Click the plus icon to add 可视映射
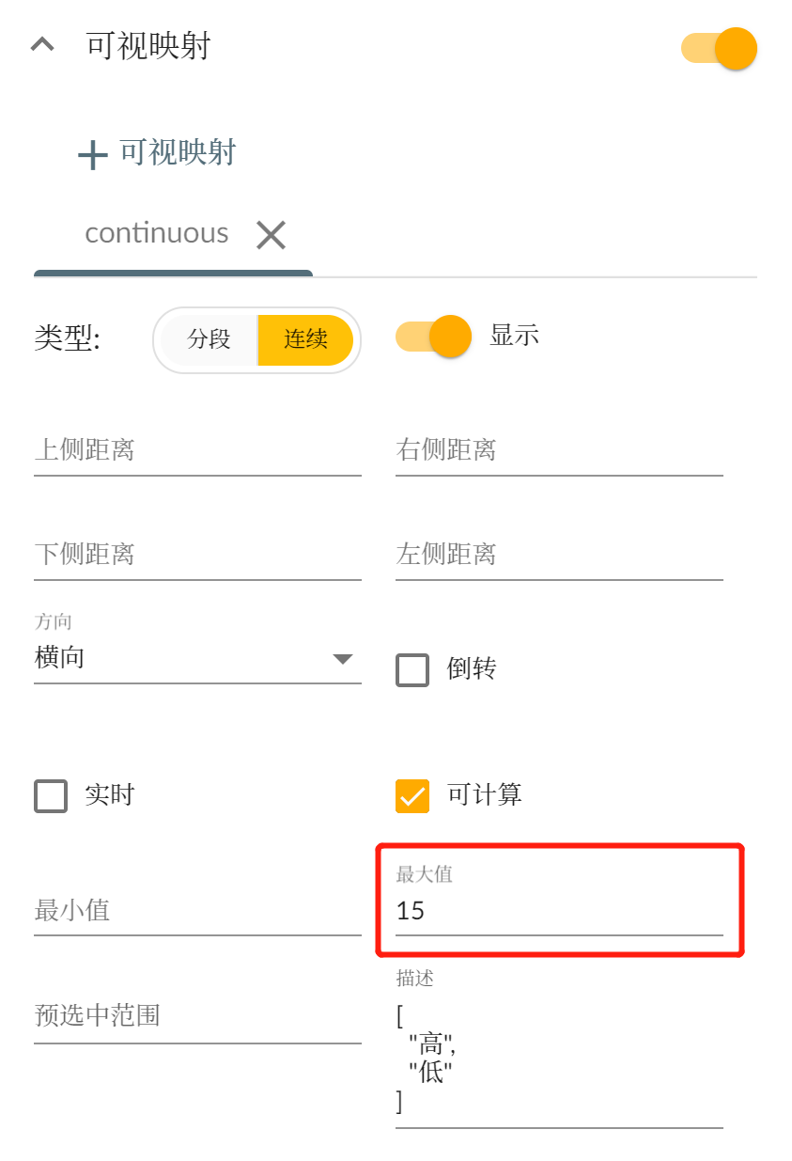 (x=92, y=154)
